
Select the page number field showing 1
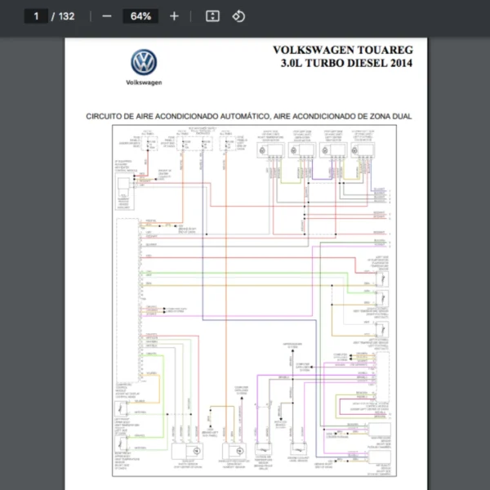coord(36,16)
